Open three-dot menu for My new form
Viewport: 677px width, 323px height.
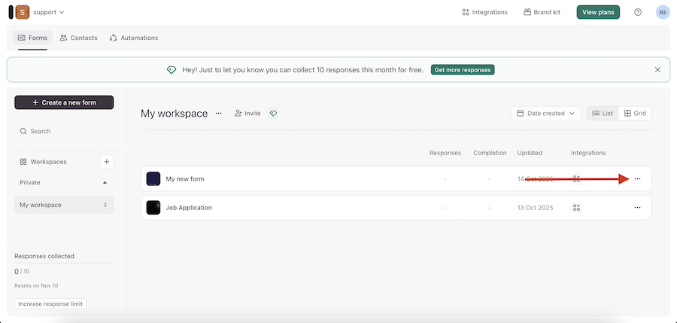coord(637,179)
